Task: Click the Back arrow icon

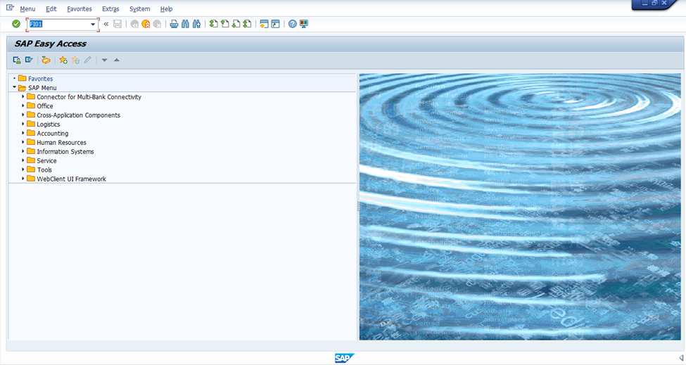Action: (x=135, y=24)
